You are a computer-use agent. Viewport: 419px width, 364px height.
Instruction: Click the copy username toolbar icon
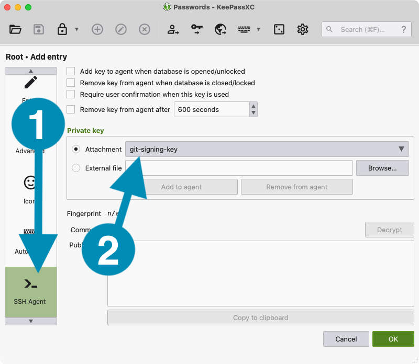click(x=173, y=29)
